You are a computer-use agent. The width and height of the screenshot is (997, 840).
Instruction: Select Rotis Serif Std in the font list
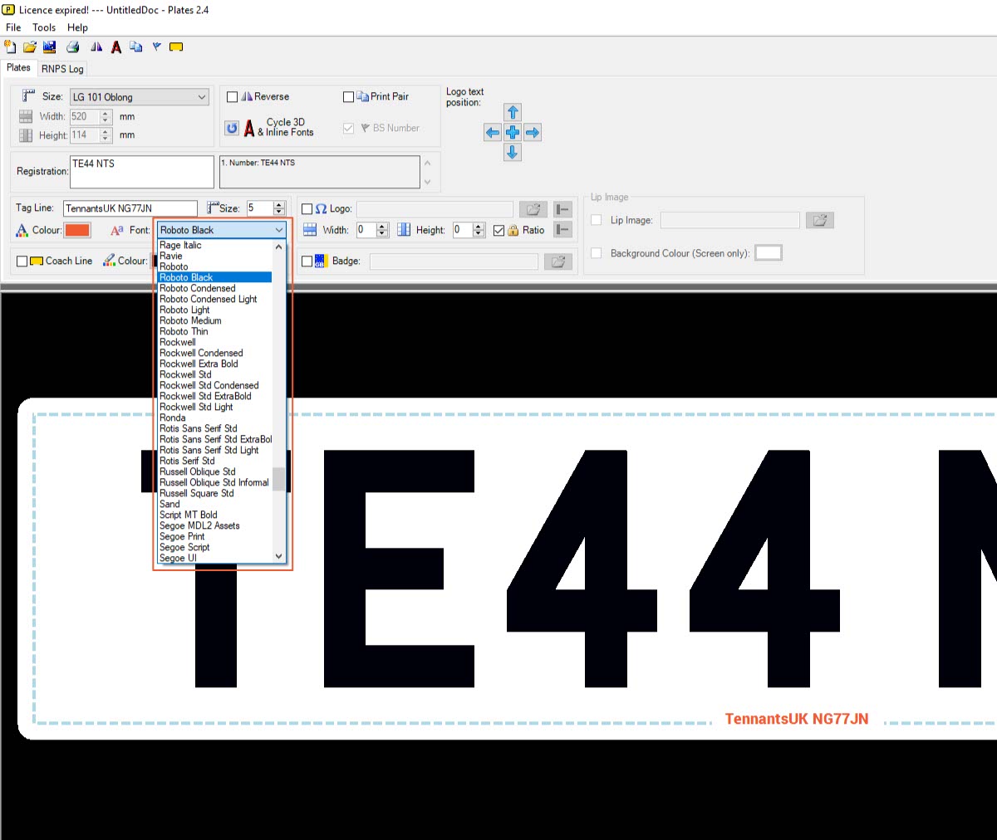(x=214, y=461)
